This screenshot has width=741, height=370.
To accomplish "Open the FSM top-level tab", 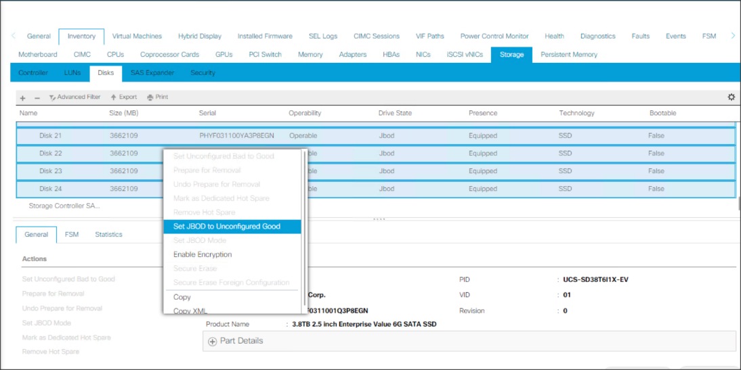I will tap(709, 36).
